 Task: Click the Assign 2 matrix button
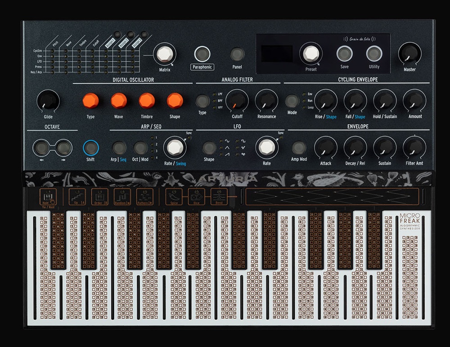(x=131, y=35)
